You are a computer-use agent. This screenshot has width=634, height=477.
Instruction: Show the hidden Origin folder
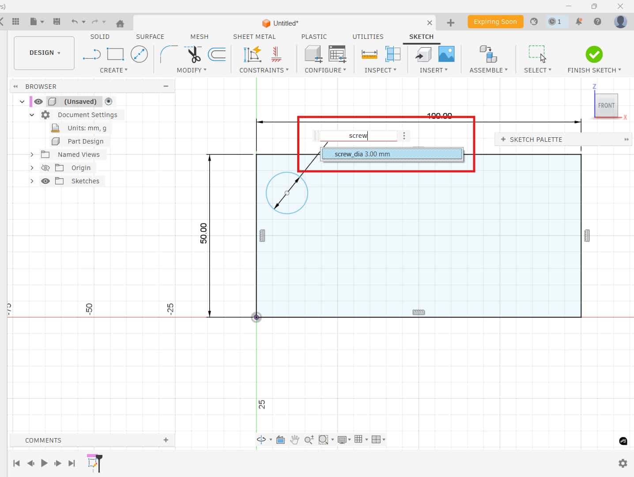click(x=45, y=168)
